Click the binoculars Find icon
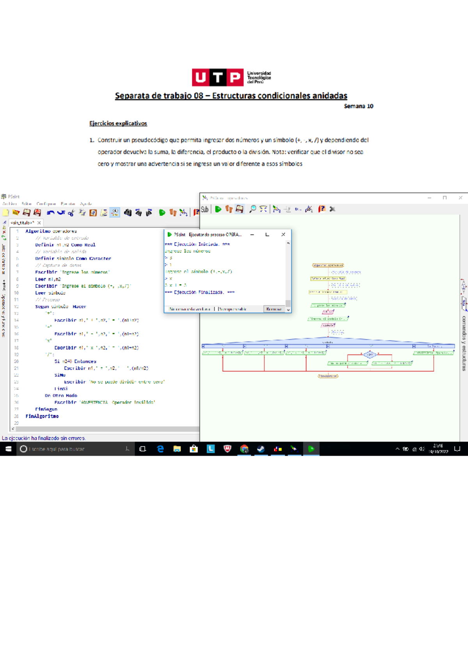 tap(128, 212)
